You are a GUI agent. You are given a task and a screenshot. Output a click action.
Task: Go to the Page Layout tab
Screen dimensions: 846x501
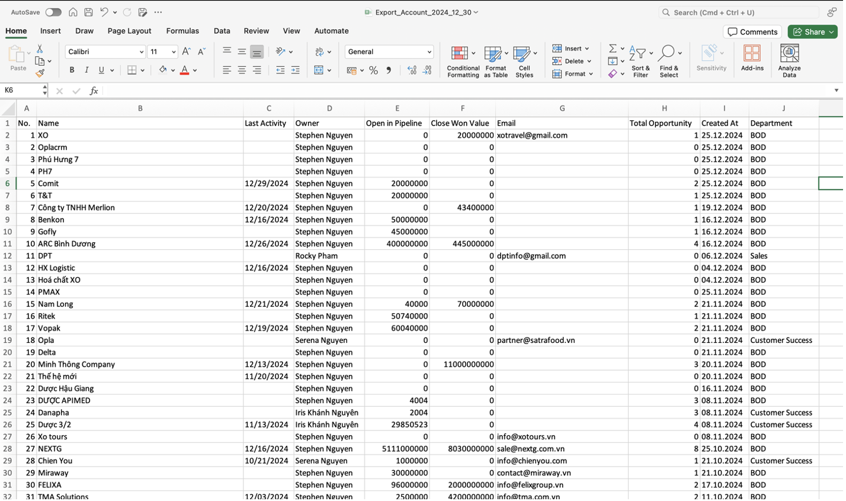pos(130,31)
